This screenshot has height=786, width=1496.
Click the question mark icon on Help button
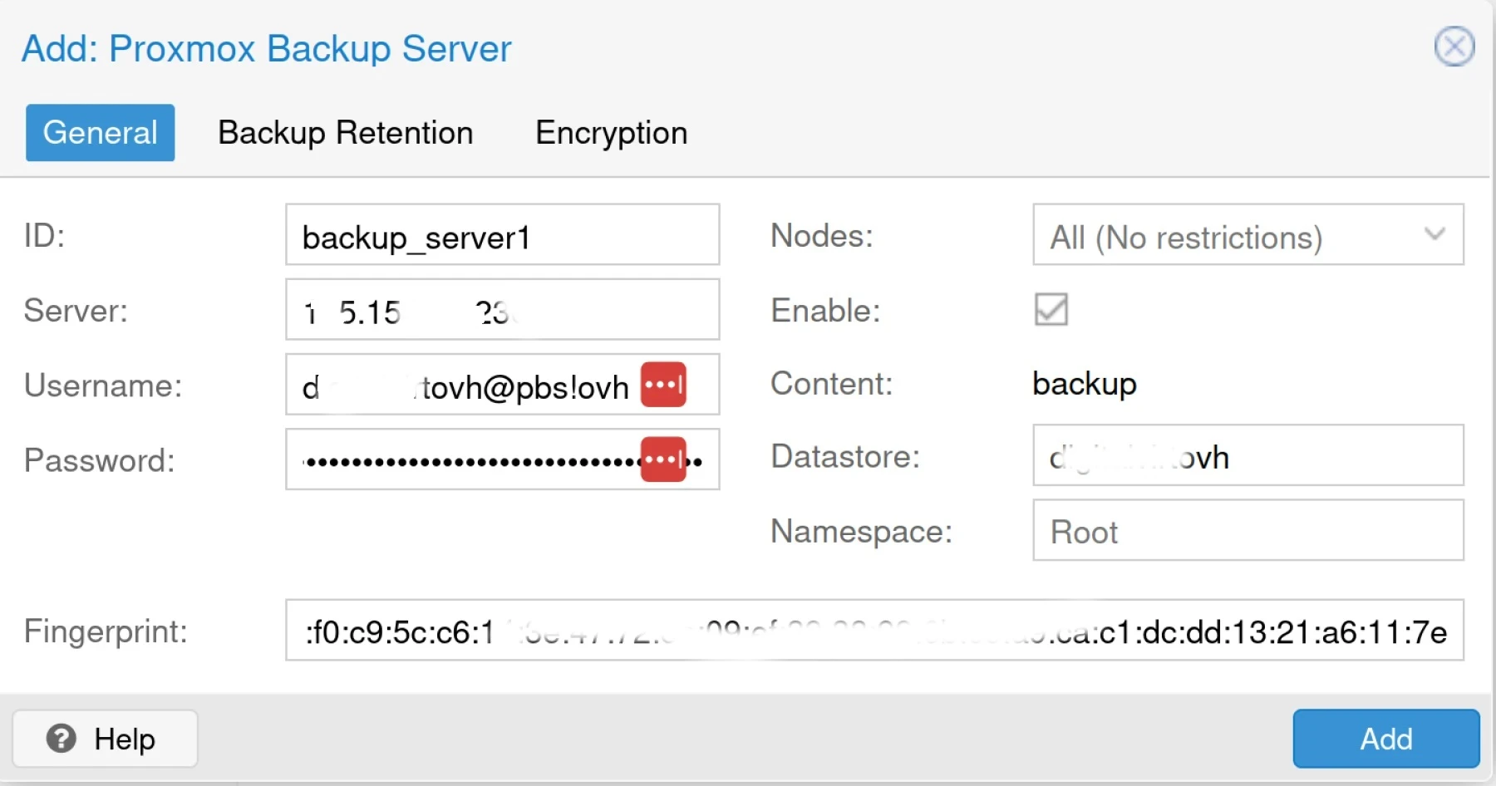[x=60, y=739]
